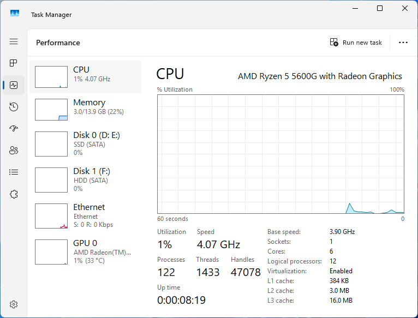Maximize the Task Manager window
The width and height of the screenshot is (418, 318).
380,8
